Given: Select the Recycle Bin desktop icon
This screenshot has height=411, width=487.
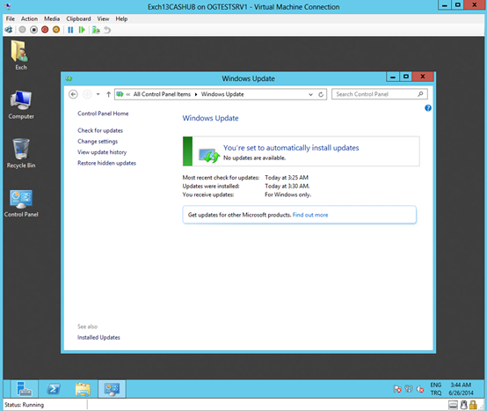Looking at the screenshot, I should [21, 154].
